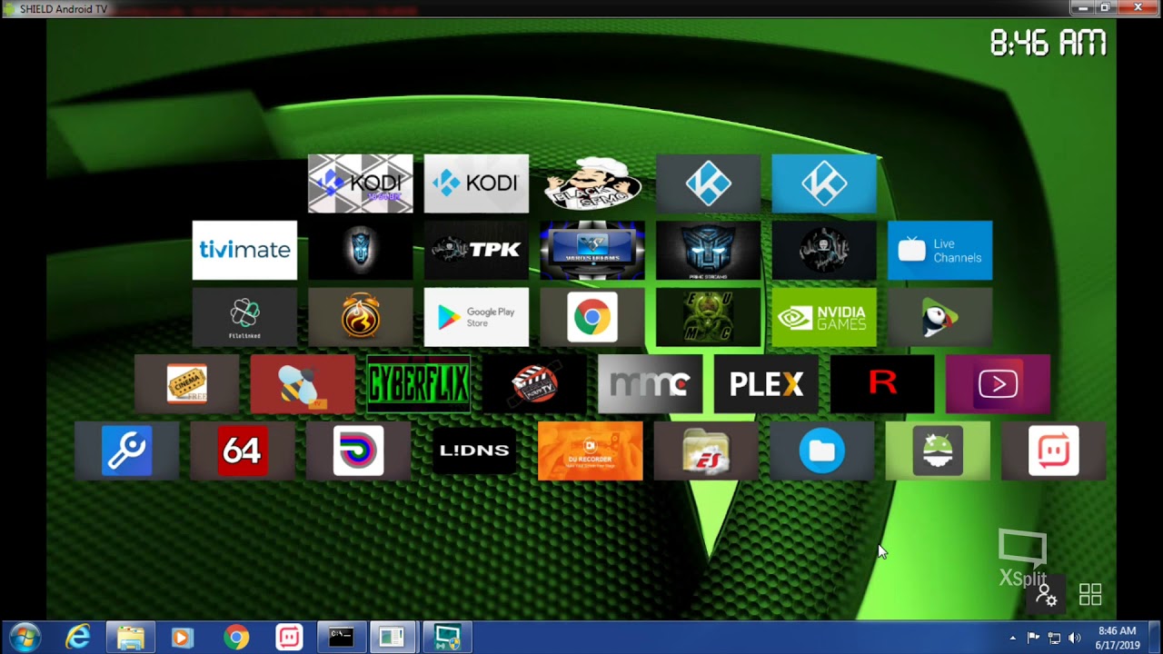Open the CYBERFLIX app

(x=418, y=384)
